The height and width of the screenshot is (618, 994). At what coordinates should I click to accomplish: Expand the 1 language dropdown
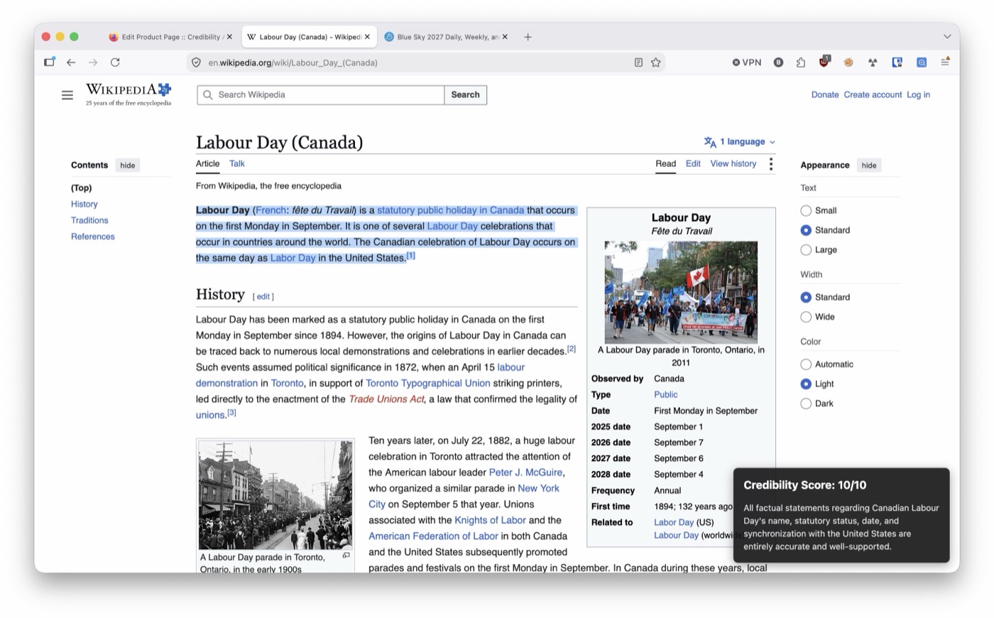pyautogui.click(x=740, y=142)
